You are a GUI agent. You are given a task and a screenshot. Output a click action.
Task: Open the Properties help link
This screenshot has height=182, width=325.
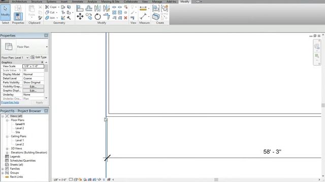[x=10, y=102]
